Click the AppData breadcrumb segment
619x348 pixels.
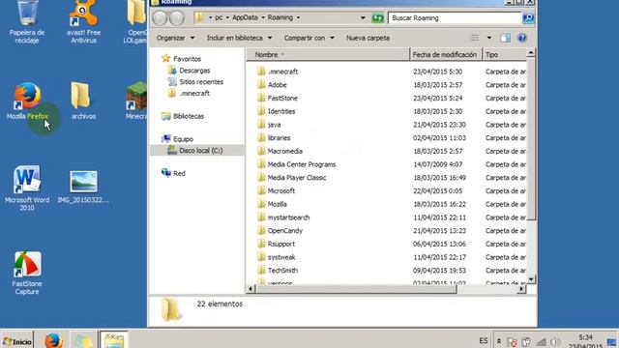pyautogui.click(x=245, y=17)
